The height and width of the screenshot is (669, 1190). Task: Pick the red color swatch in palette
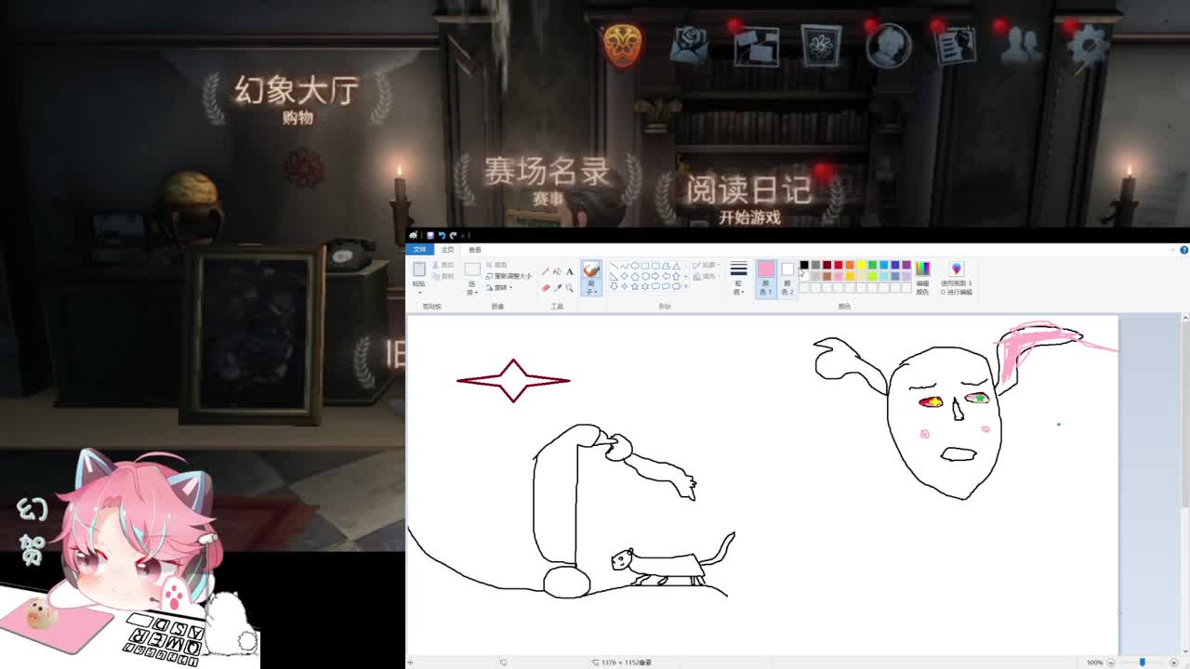pos(838,265)
